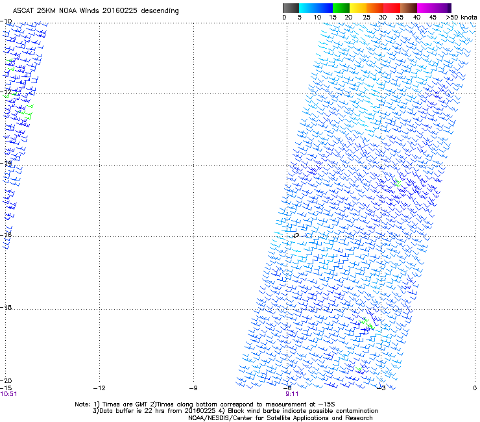Click the '-15' longitude label on the bottom axis
Image resolution: width=480 pixels, height=422 pixels.
click(x=6, y=388)
